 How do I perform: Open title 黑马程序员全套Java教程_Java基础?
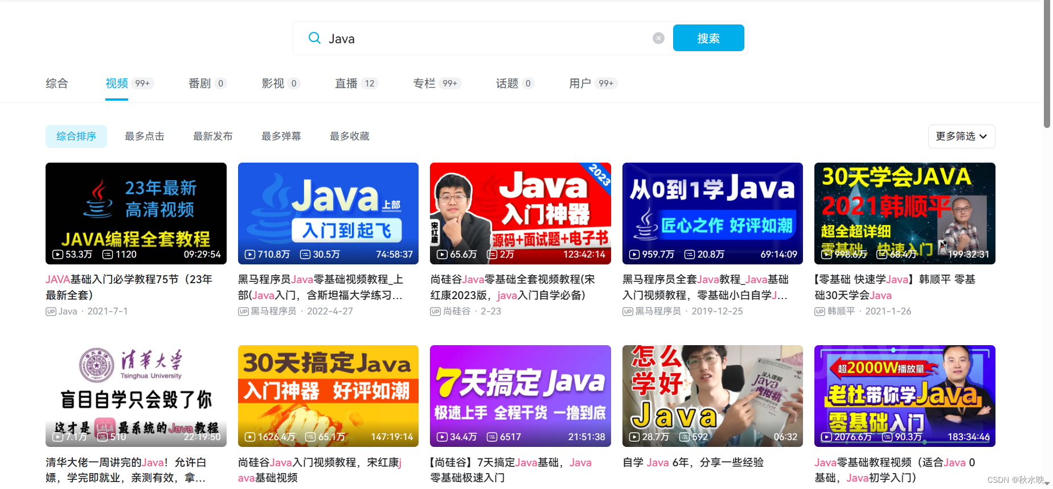point(706,287)
